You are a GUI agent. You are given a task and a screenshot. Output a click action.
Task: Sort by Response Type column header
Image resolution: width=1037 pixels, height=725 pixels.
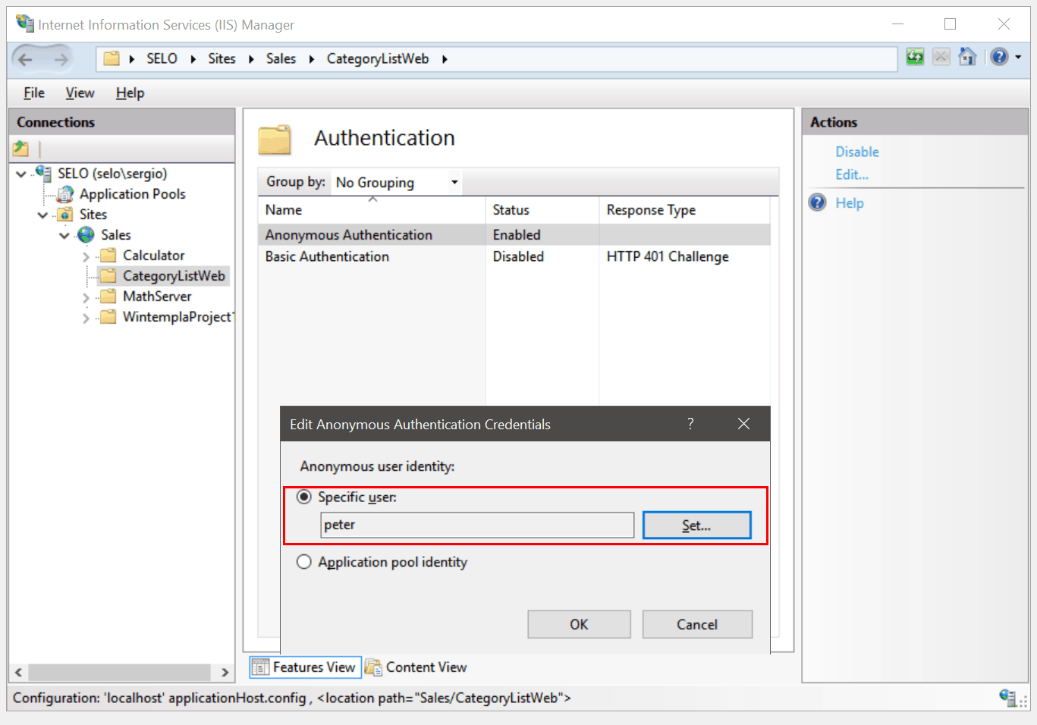tap(684, 210)
